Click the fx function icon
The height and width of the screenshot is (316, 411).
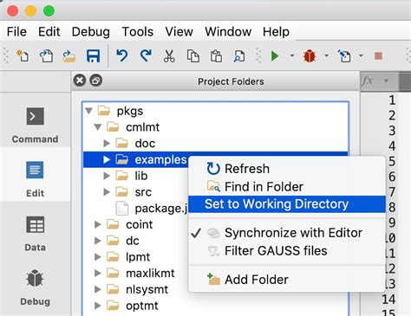tap(368, 81)
